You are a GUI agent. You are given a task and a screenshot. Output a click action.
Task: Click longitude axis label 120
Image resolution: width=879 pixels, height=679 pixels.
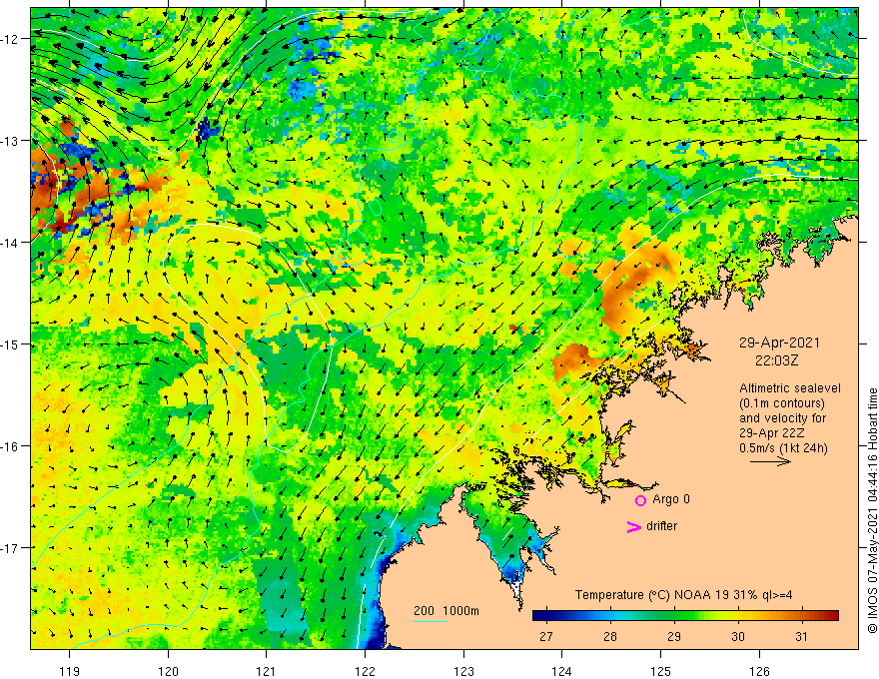[x=168, y=671]
